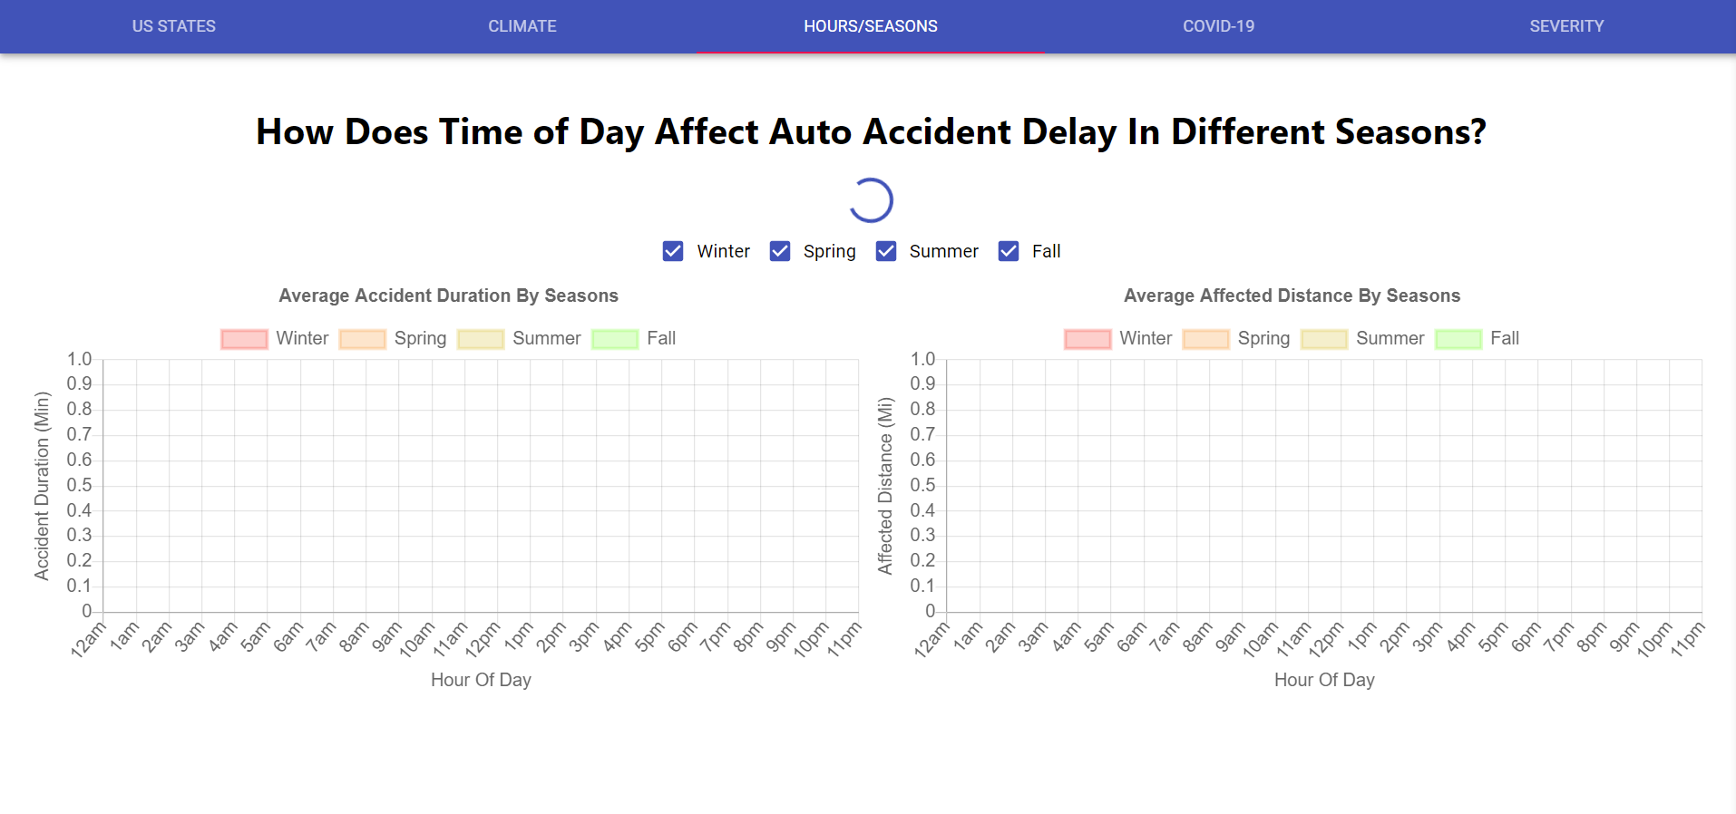Screen dimensions: 1736x814
Task: Disable the Spring season filter
Action: 780,251
